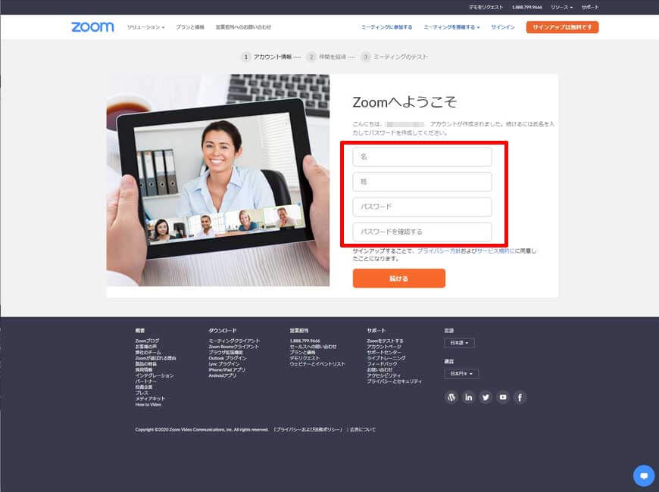Open the Androidアプリ download link
The height and width of the screenshot is (492, 659).
click(223, 375)
